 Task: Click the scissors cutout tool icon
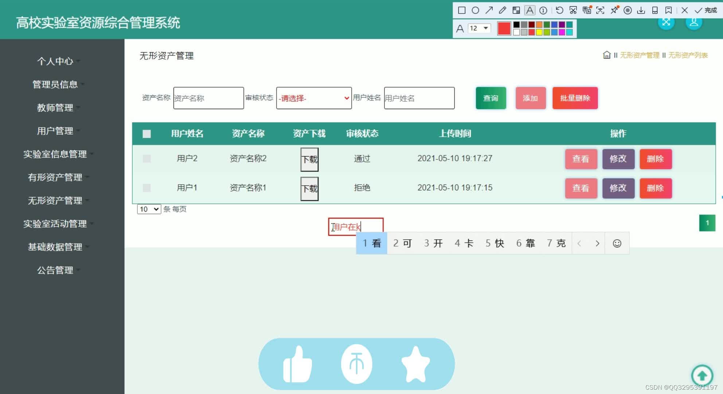(x=573, y=10)
